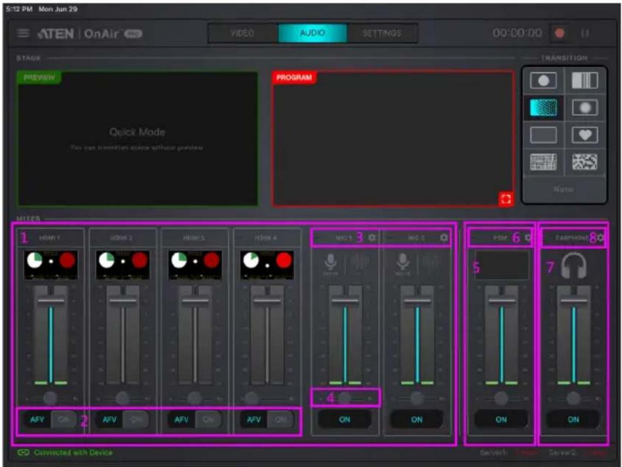The image size is (622, 467).
Task: Set HDMI 2 audio to AFV
Action: (110, 419)
